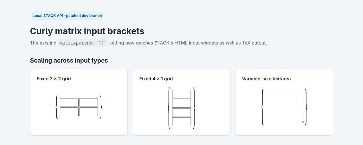This screenshot has height=145, width=363.
Task: Click the textarea resize handle corner
Action: (304, 122)
